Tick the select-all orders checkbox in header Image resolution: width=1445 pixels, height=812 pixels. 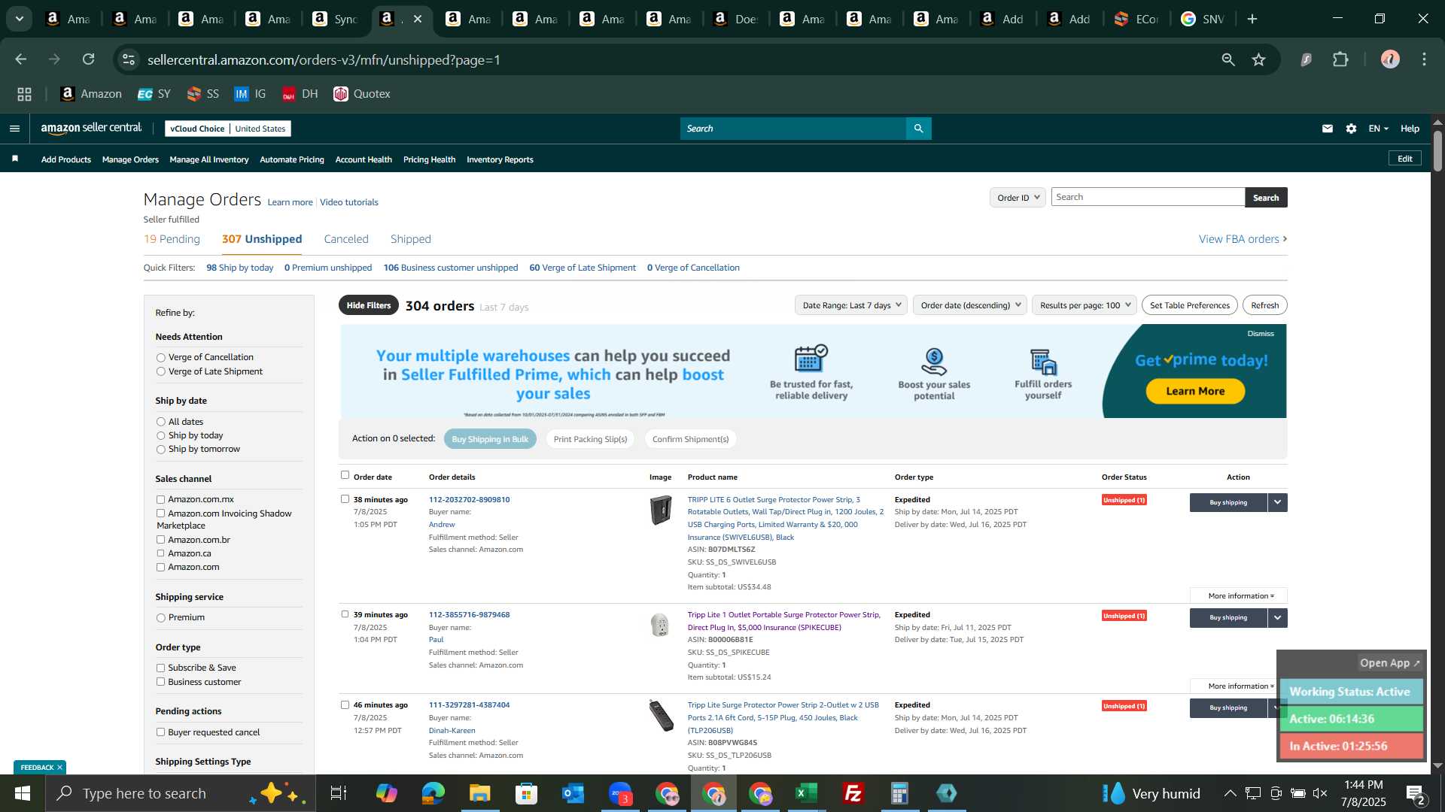pos(345,475)
